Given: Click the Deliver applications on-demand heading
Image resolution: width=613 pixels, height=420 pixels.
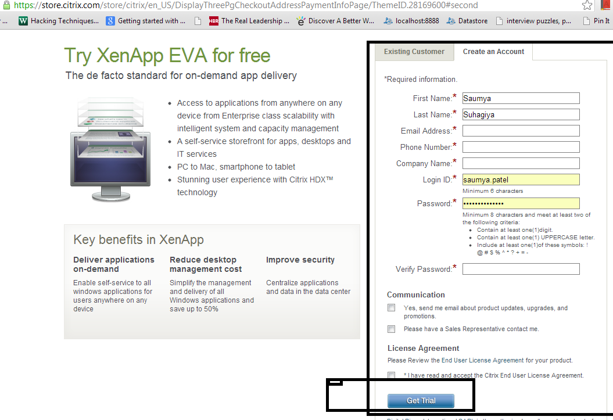Looking at the screenshot, I should pyautogui.click(x=114, y=264).
